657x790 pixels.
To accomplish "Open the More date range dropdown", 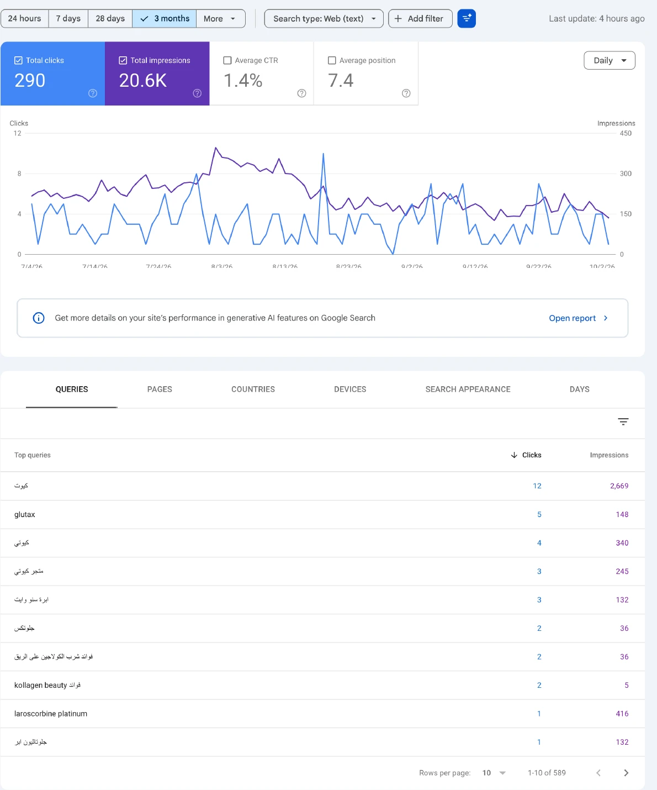I will point(220,19).
